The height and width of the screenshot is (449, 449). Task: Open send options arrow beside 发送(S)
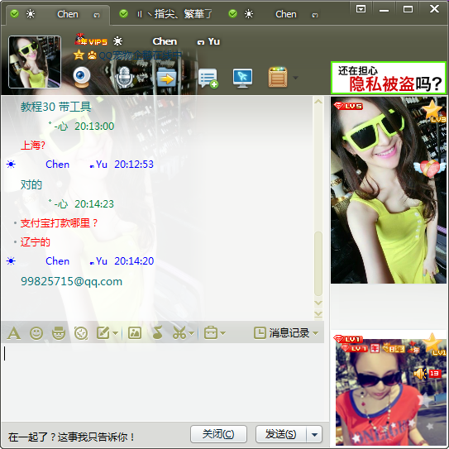314,435
